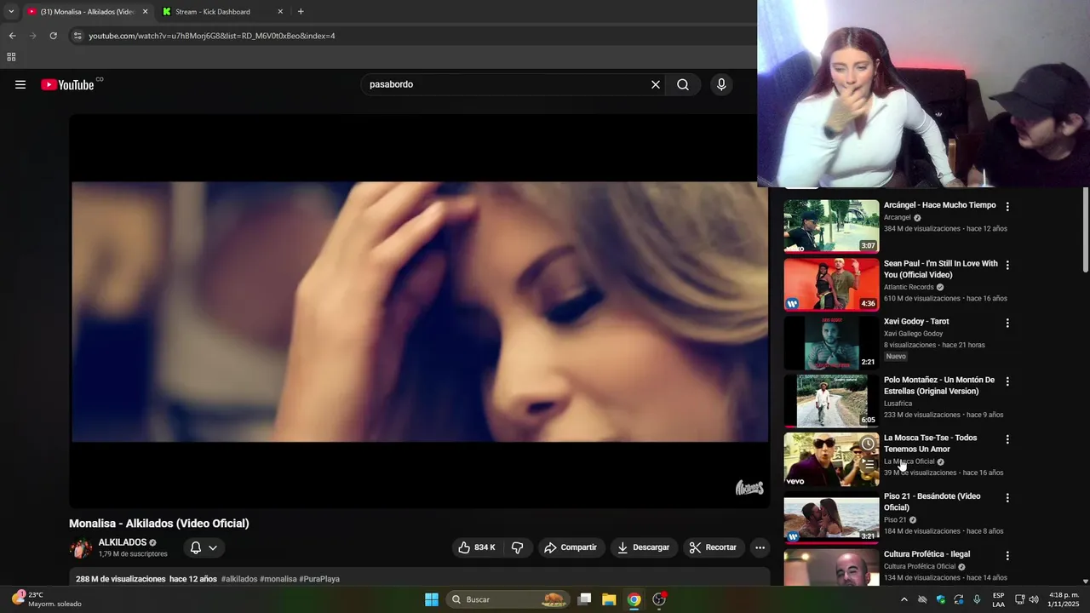Clear the search box with the X
1090x613 pixels.
[656, 84]
